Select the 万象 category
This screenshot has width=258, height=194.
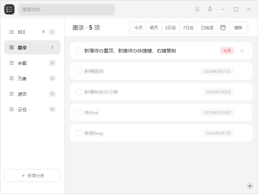coord(32,78)
